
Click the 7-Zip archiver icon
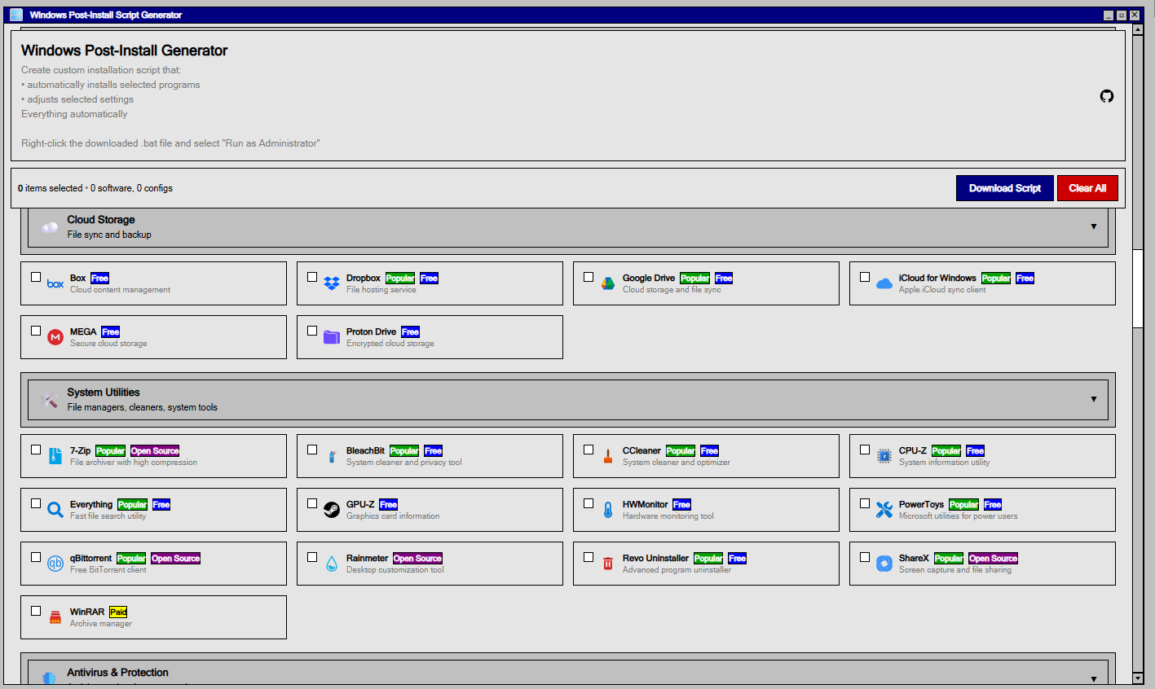[55, 455]
